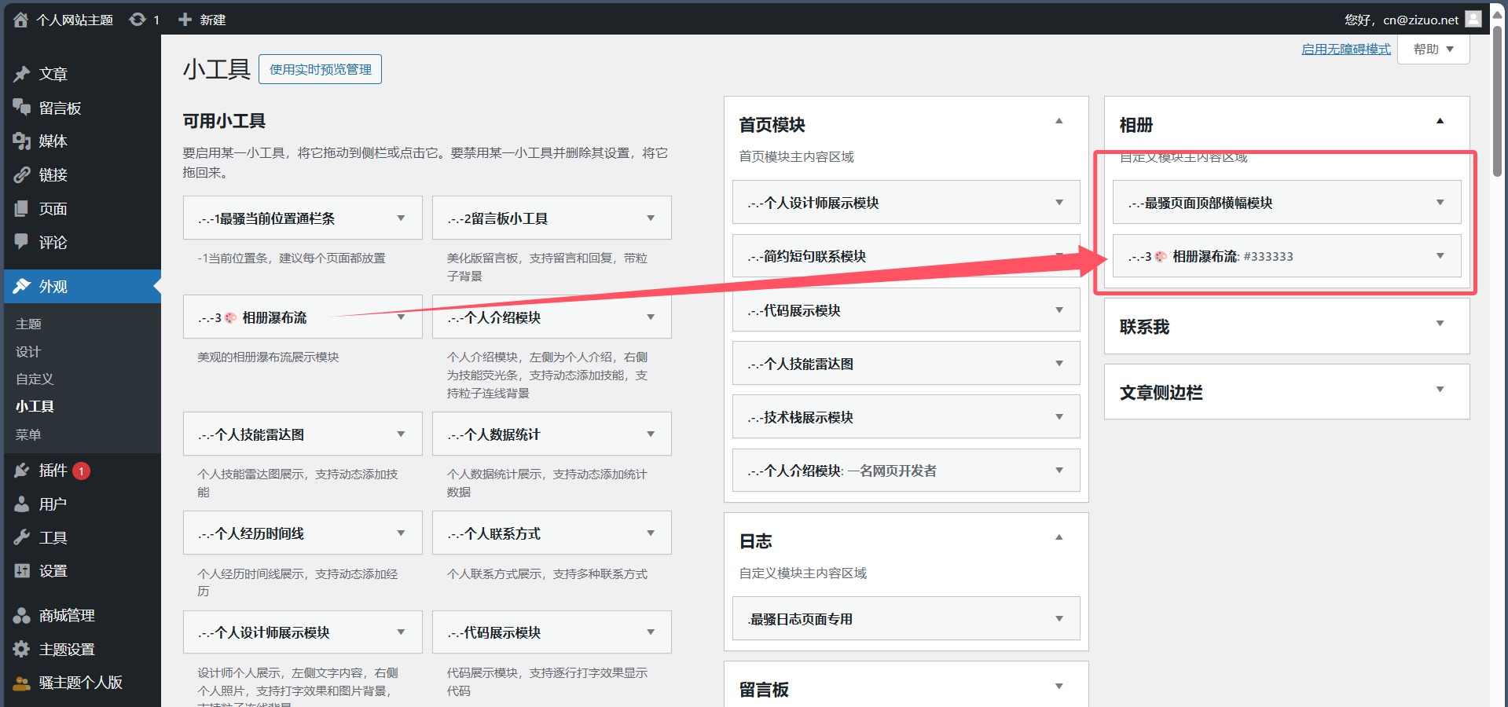Open Posts via the pushpin icon
1508x707 pixels.
coord(22,74)
